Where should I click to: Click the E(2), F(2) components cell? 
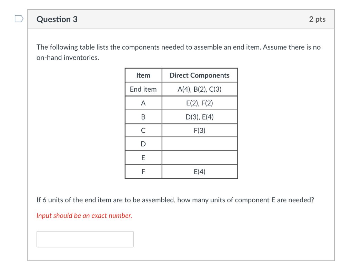[199, 103]
